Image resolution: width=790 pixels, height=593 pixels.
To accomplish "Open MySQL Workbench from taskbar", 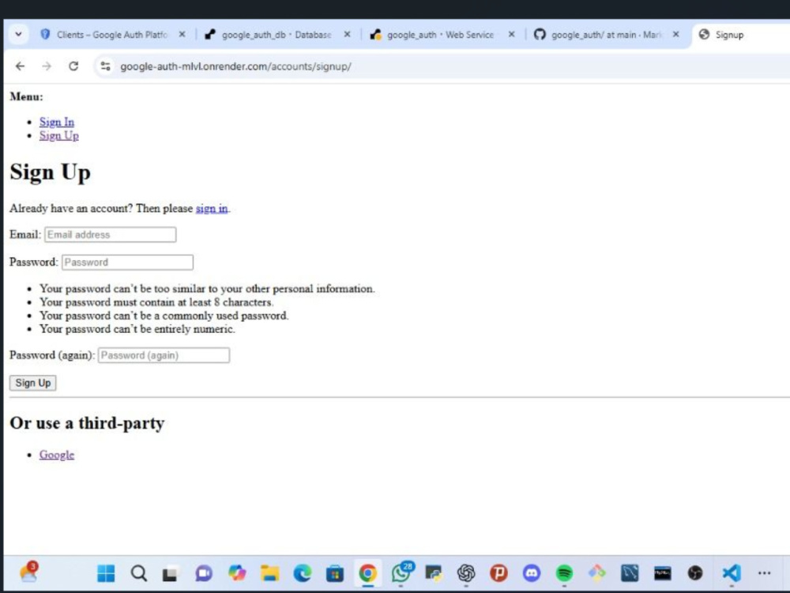I will click(630, 572).
